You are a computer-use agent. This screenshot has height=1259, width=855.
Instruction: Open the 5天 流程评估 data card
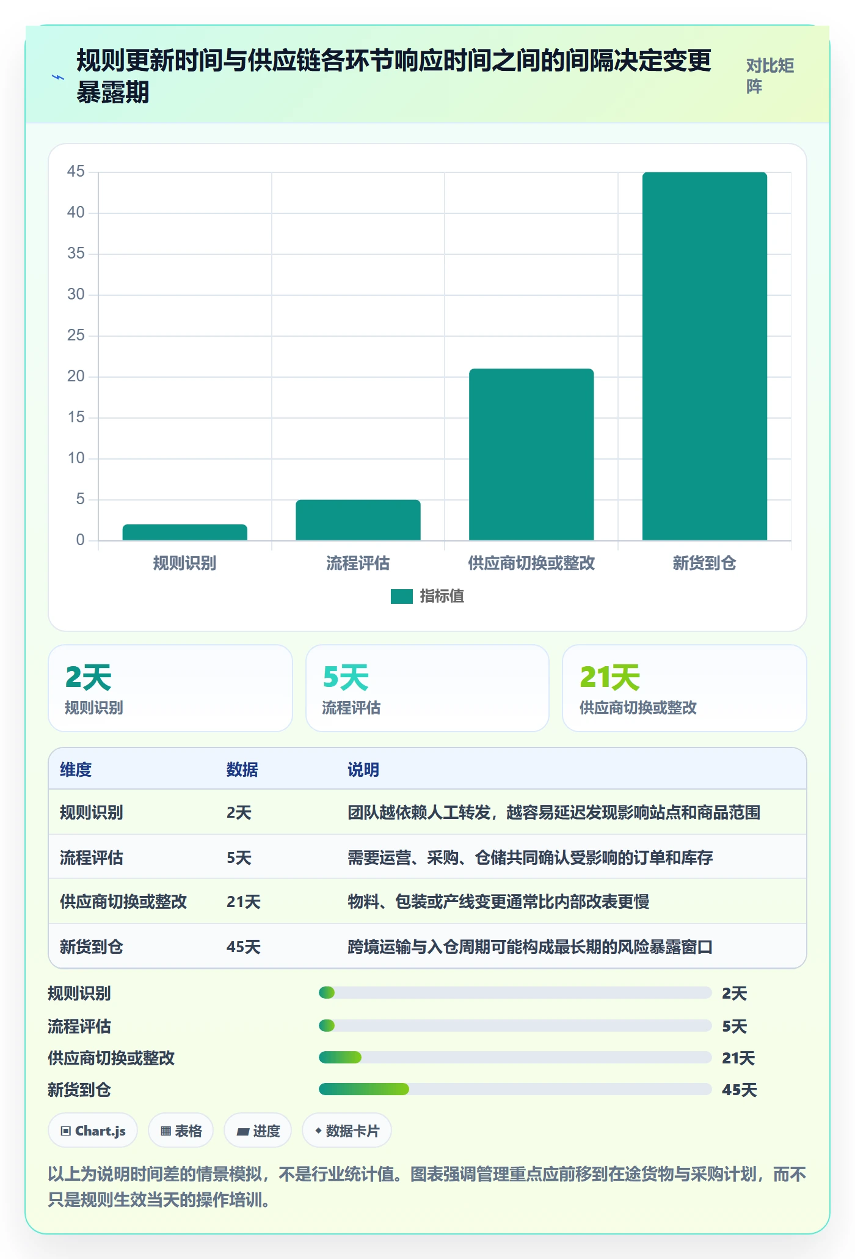point(428,688)
